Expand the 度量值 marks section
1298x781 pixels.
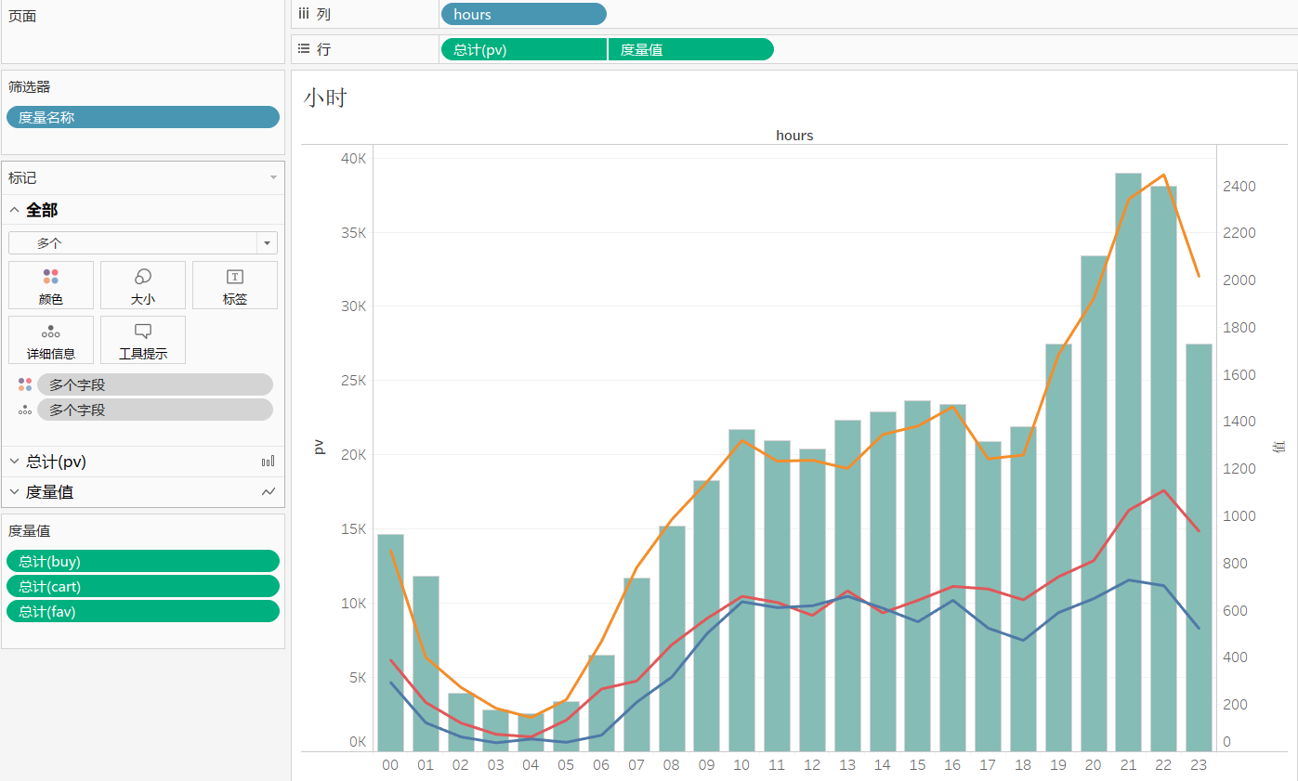(15, 492)
